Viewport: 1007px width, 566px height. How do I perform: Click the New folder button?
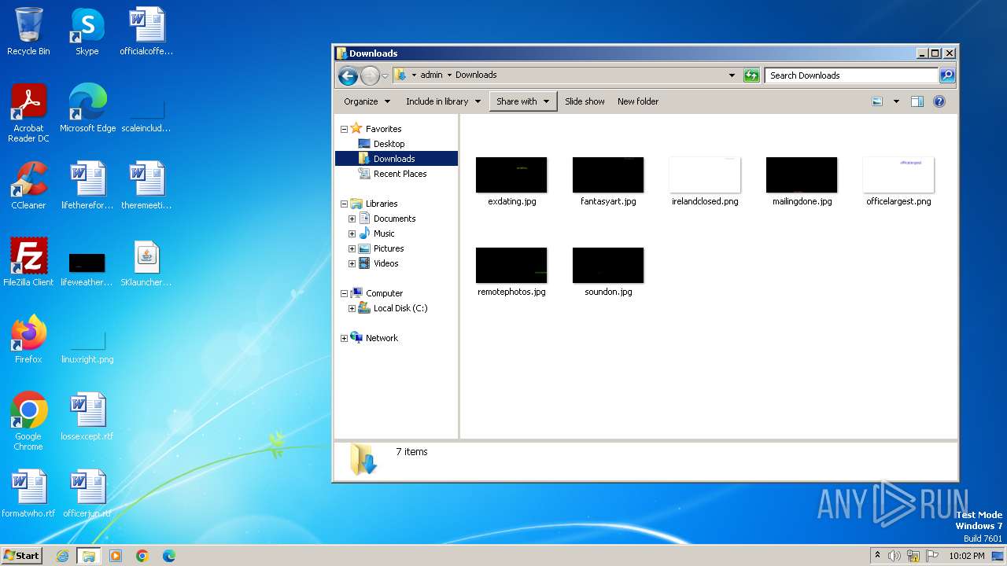tap(638, 101)
